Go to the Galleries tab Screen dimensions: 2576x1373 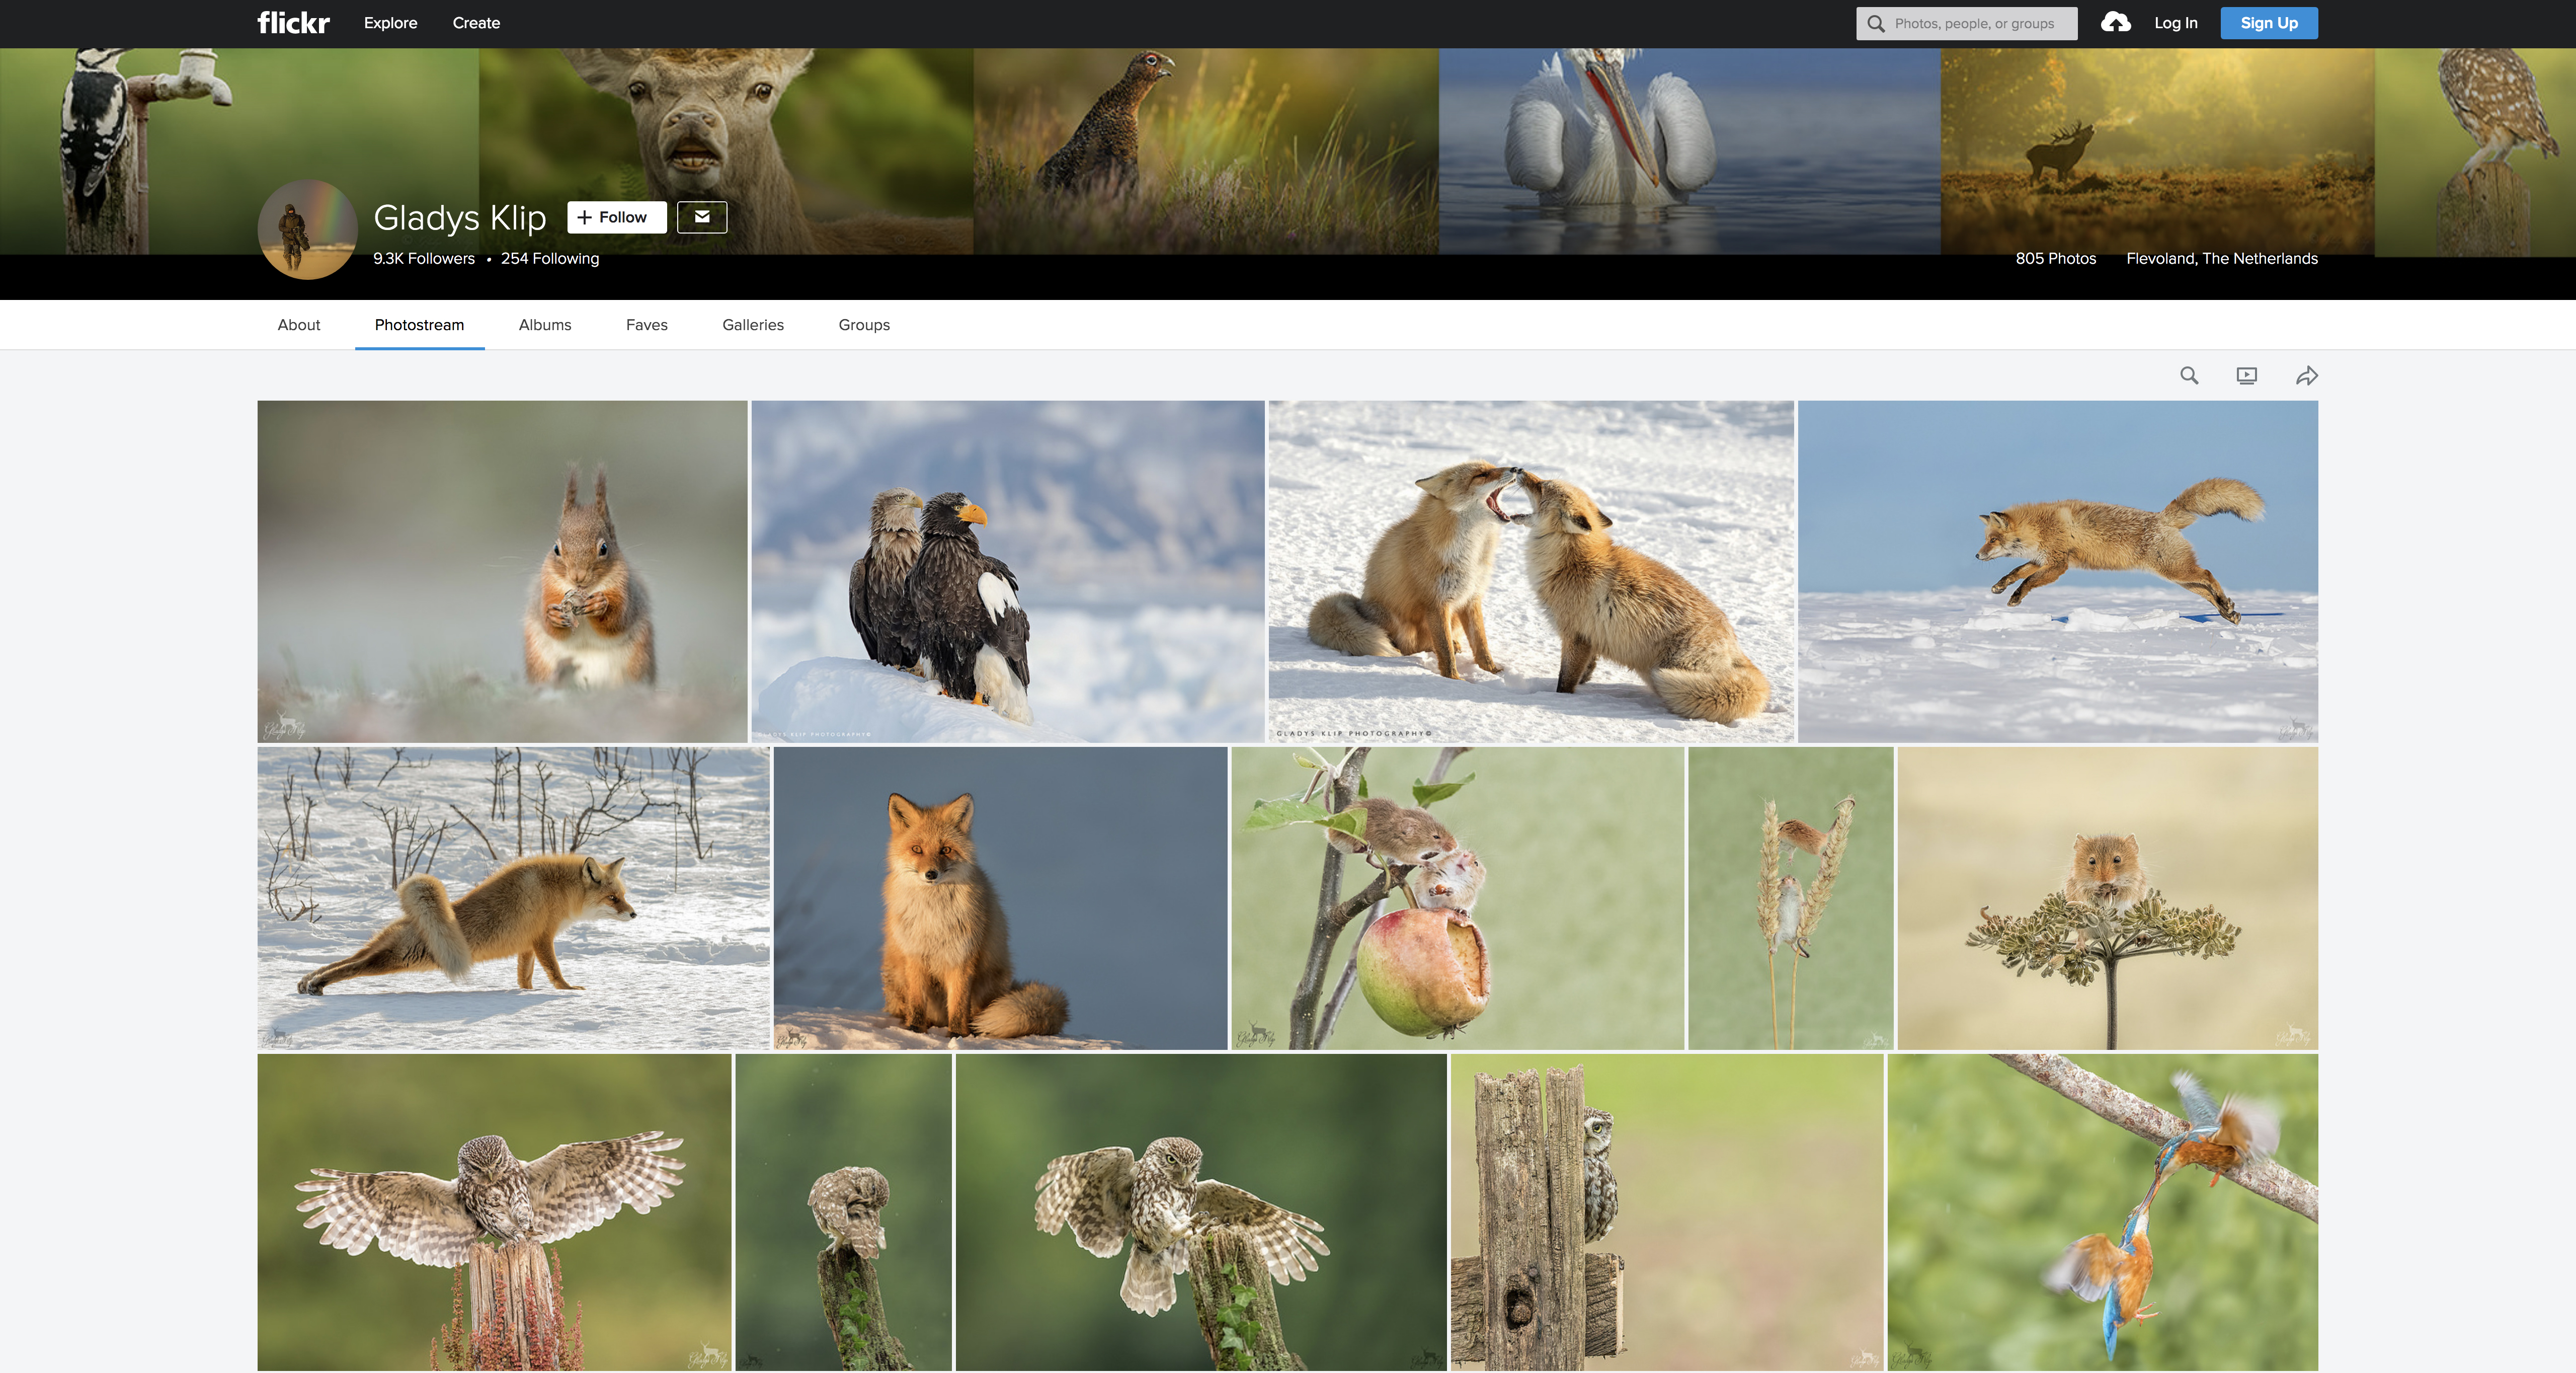pos(752,325)
